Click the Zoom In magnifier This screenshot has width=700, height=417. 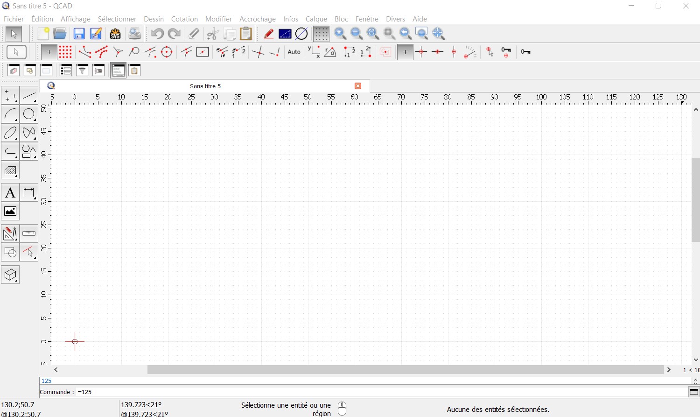pyautogui.click(x=340, y=34)
